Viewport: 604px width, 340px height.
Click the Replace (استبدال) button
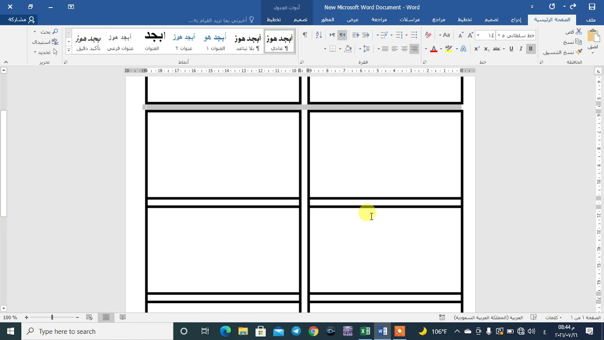click(x=45, y=42)
